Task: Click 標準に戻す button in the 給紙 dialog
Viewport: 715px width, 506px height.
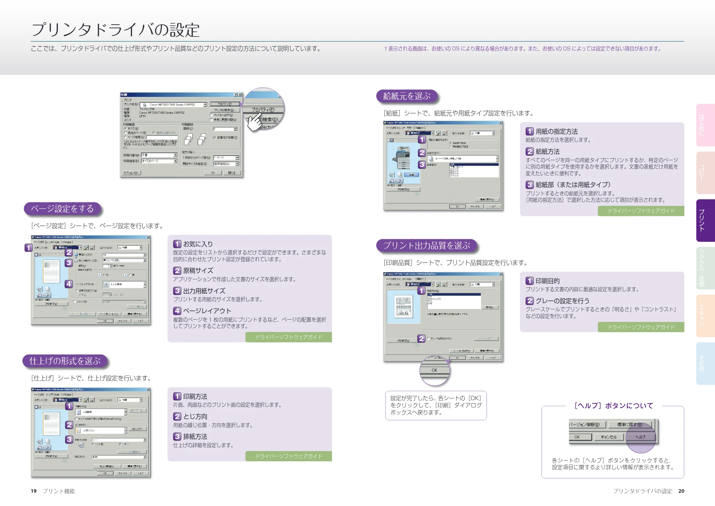Action: coord(487,200)
